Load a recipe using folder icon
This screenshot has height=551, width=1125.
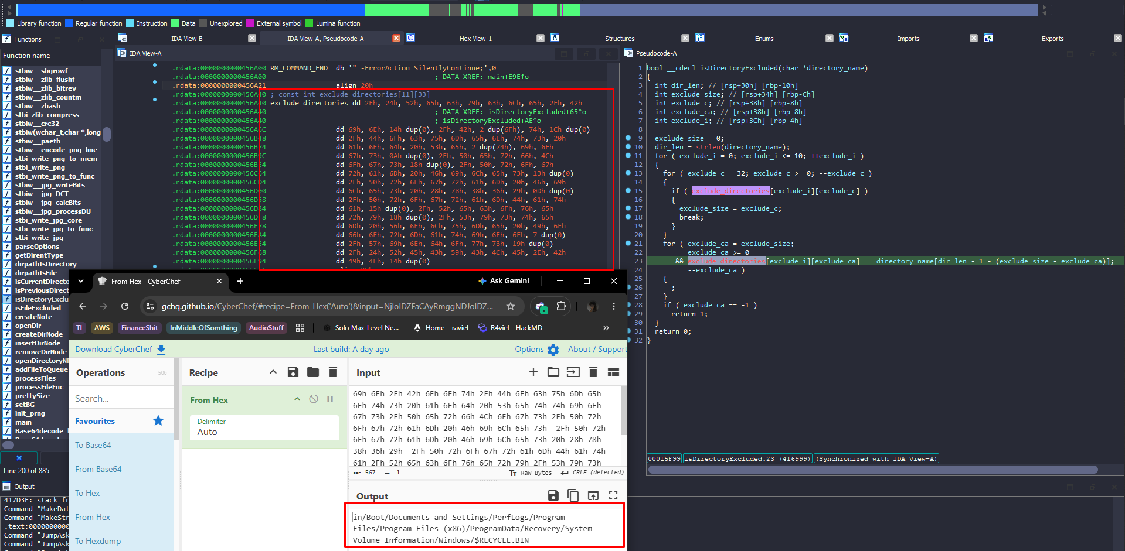(313, 372)
